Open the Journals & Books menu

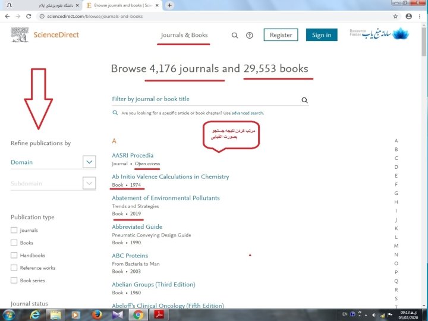[x=184, y=35]
